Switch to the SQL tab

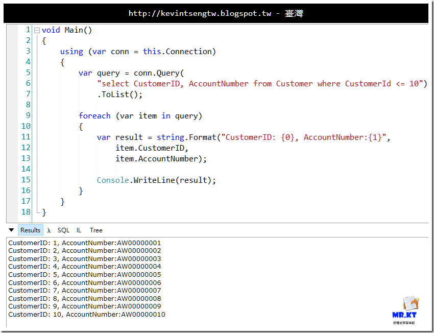[63, 230]
